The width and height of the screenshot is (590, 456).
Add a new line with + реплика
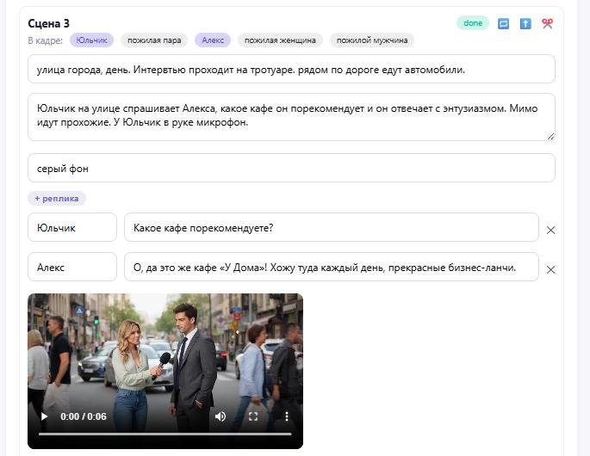coord(57,199)
